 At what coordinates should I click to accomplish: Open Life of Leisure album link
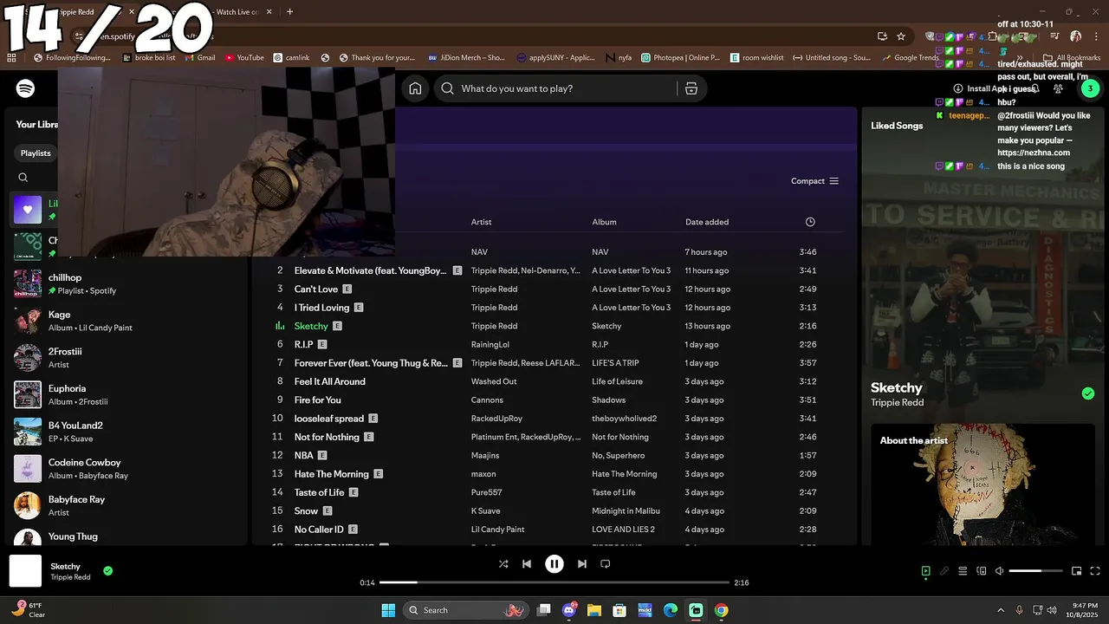pyautogui.click(x=617, y=381)
